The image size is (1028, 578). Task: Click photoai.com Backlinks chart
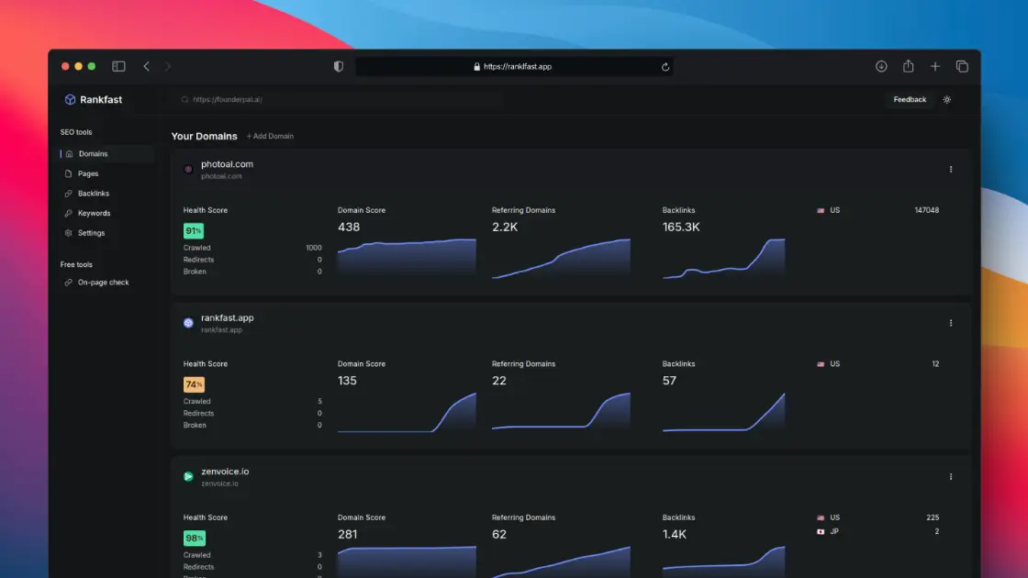[723, 258]
